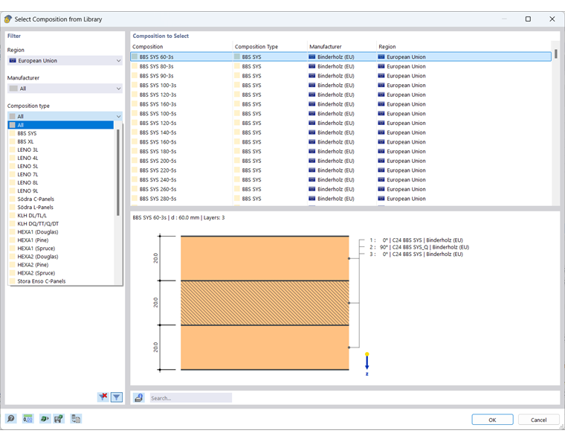Choose LENO 4L composition type
Image resolution: width=565 pixels, height=442 pixels.
tap(60, 158)
